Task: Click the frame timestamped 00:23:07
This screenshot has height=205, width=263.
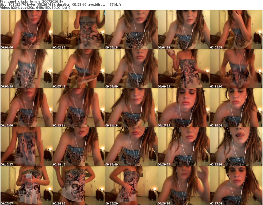Action: coord(27,186)
